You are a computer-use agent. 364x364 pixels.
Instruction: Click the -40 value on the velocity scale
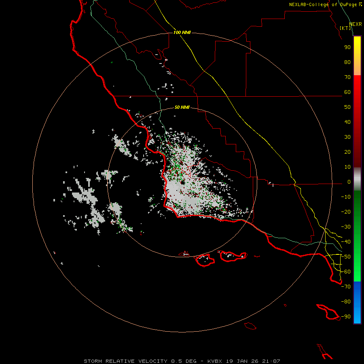346,242
